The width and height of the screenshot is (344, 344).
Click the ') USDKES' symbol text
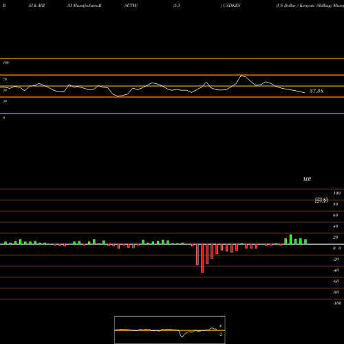tap(230, 6)
